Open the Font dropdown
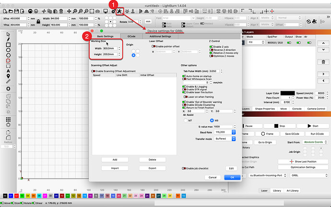Screen dimensions: 331x207 point(178,18)
